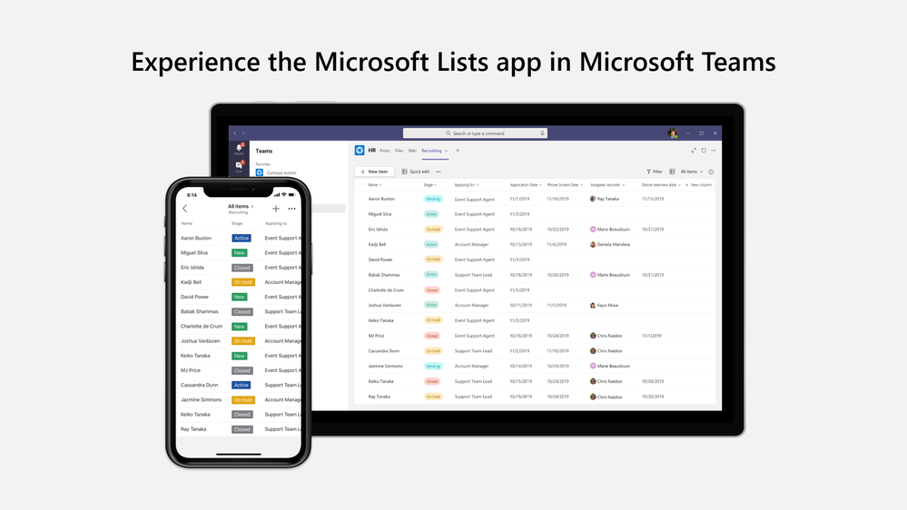907x510 pixels.
Task: Click the 11/15/2019 onsite date for Aaron Buxton
Action: coord(653,199)
